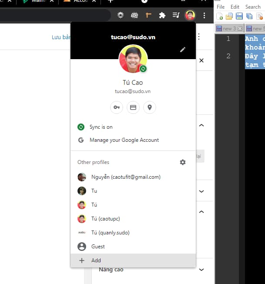Close the new 3 tab in Notepad++
The height and width of the screenshot is (284, 265).
pyautogui.click(x=240, y=29)
